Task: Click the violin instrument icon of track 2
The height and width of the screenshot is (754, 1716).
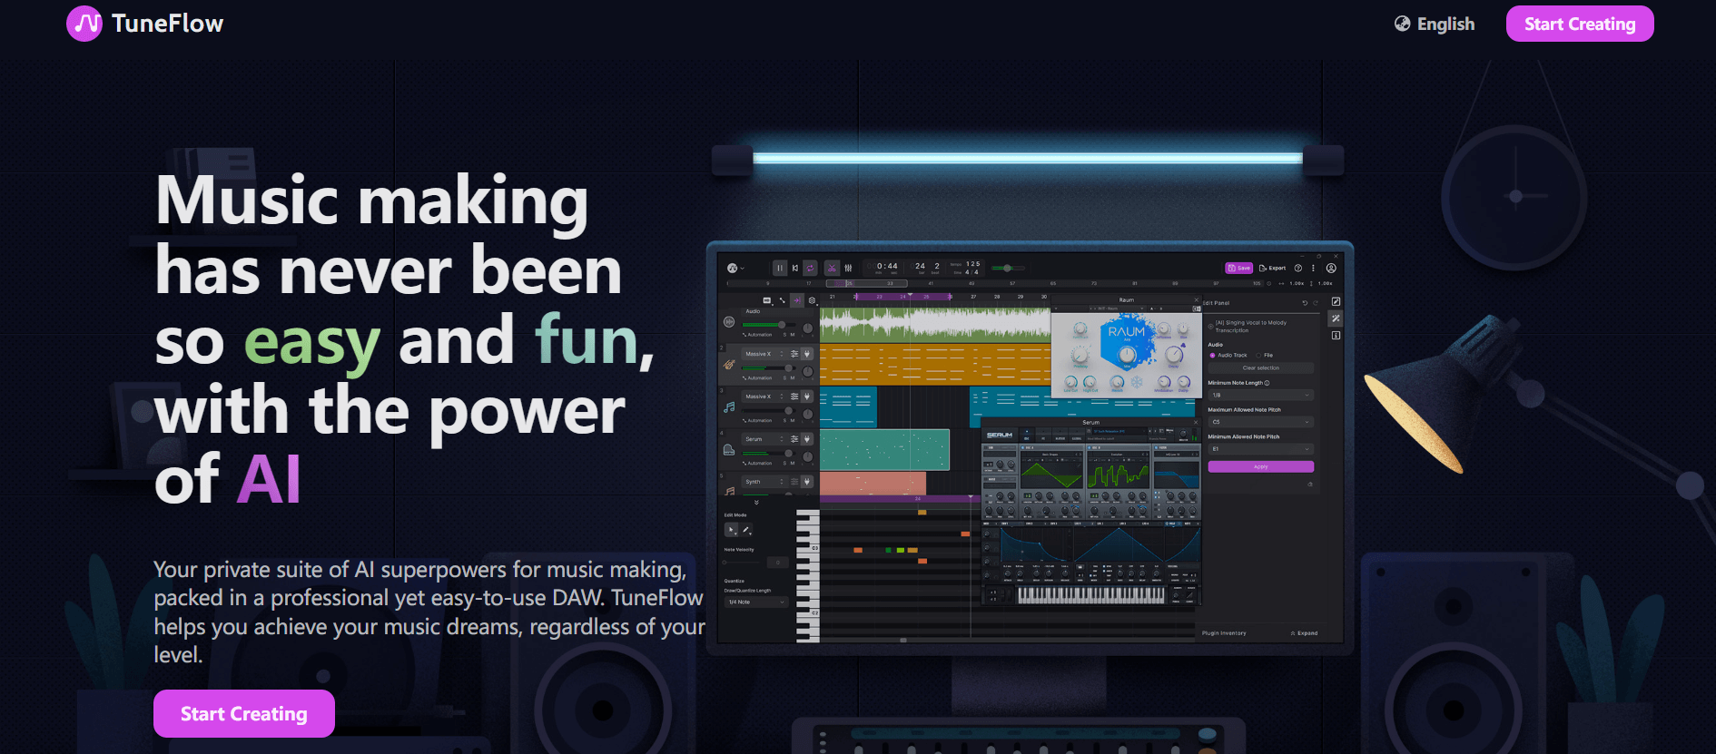Action: coord(729,364)
